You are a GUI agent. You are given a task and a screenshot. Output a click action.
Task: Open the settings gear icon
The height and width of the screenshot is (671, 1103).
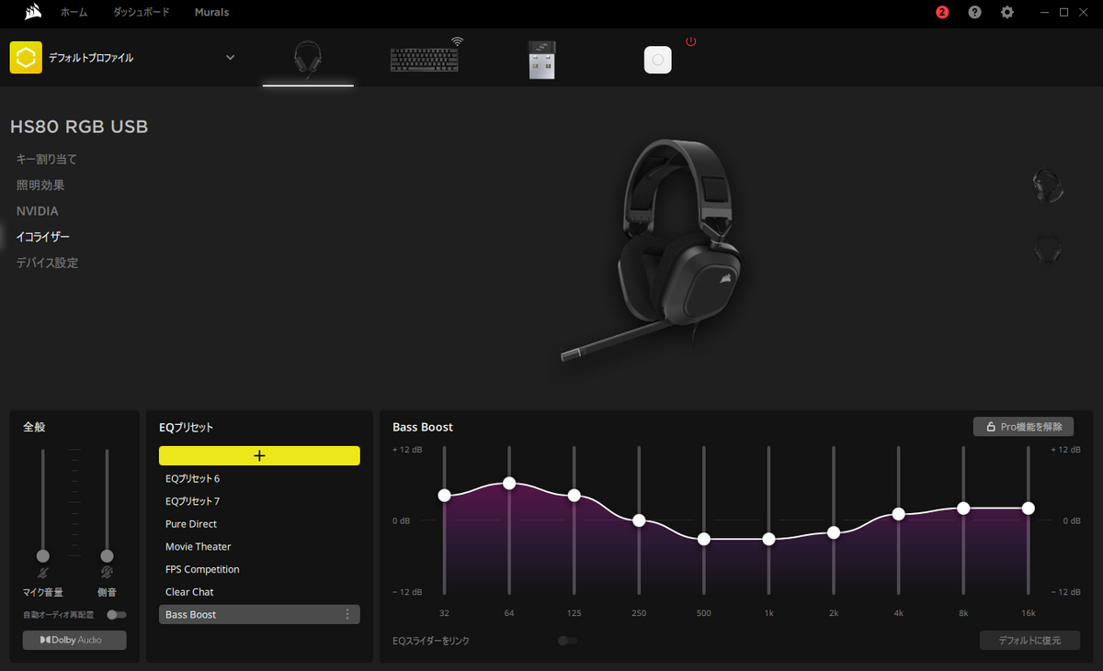1007,12
